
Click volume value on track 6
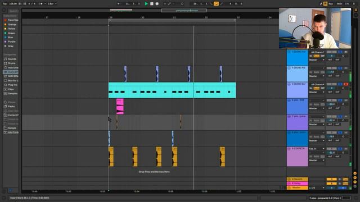331,104
